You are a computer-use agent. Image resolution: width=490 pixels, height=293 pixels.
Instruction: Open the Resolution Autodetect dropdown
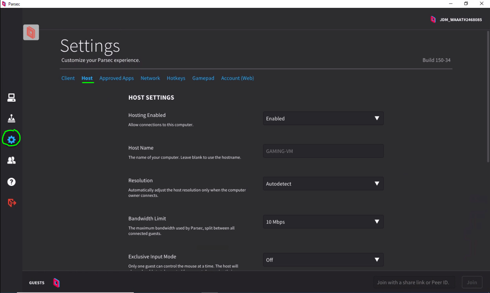(323, 184)
